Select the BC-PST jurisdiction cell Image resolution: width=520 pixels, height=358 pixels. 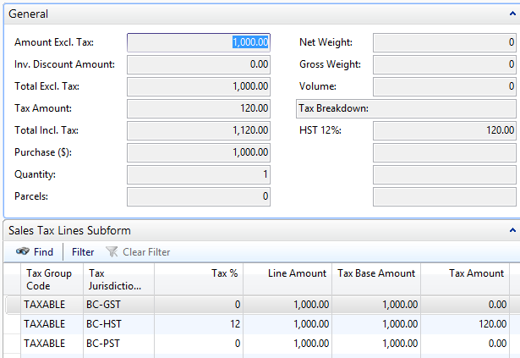point(118,344)
